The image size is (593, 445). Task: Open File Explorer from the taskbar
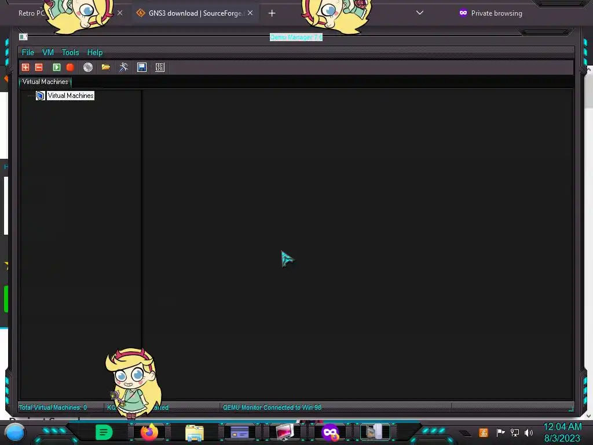195,432
